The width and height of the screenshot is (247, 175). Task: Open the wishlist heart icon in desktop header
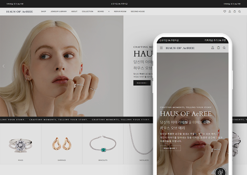[225, 11]
